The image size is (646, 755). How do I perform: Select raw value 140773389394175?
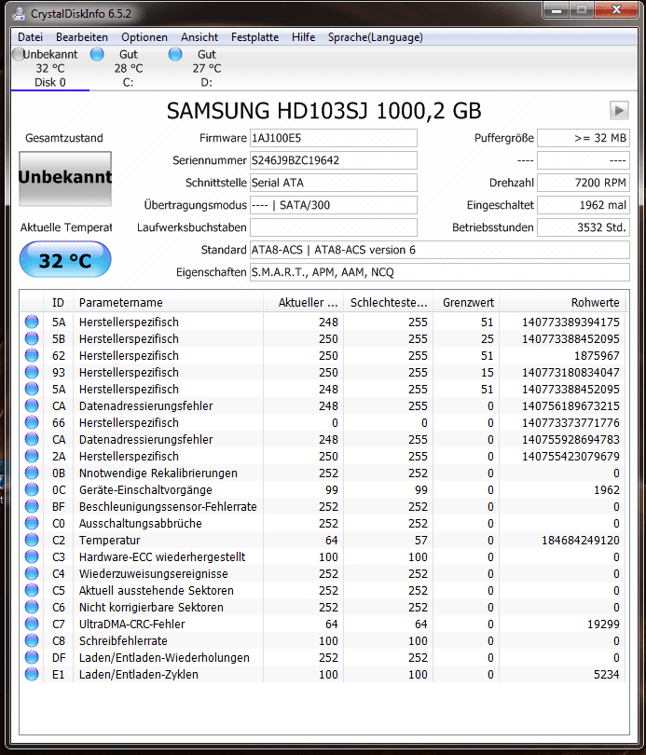tap(570, 323)
